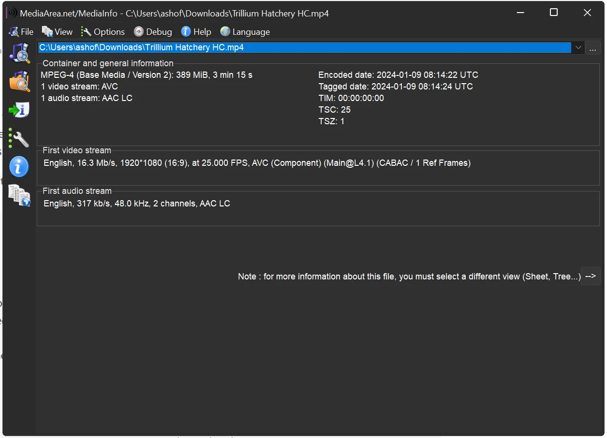Open the File menu
This screenshot has height=438, width=607.
(21, 32)
